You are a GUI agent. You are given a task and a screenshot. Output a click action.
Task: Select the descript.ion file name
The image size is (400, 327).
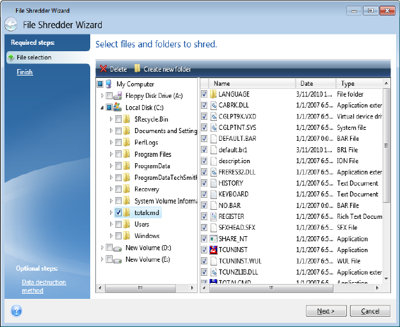click(234, 161)
